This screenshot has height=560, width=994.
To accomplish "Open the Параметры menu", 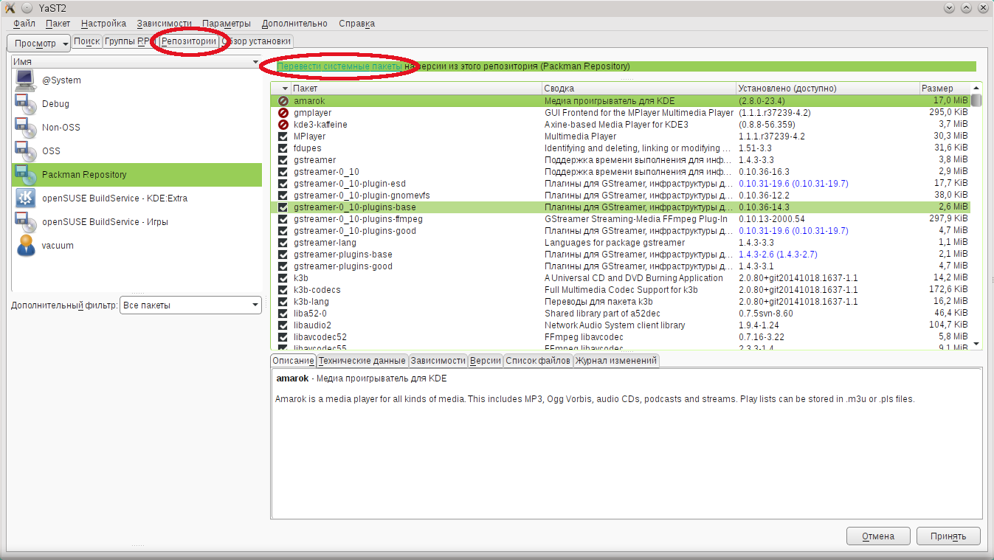I will [227, 24].
